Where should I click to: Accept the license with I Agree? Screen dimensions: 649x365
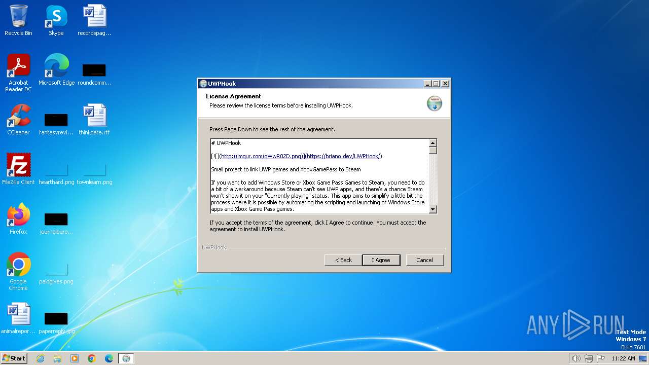pos(381,260)
